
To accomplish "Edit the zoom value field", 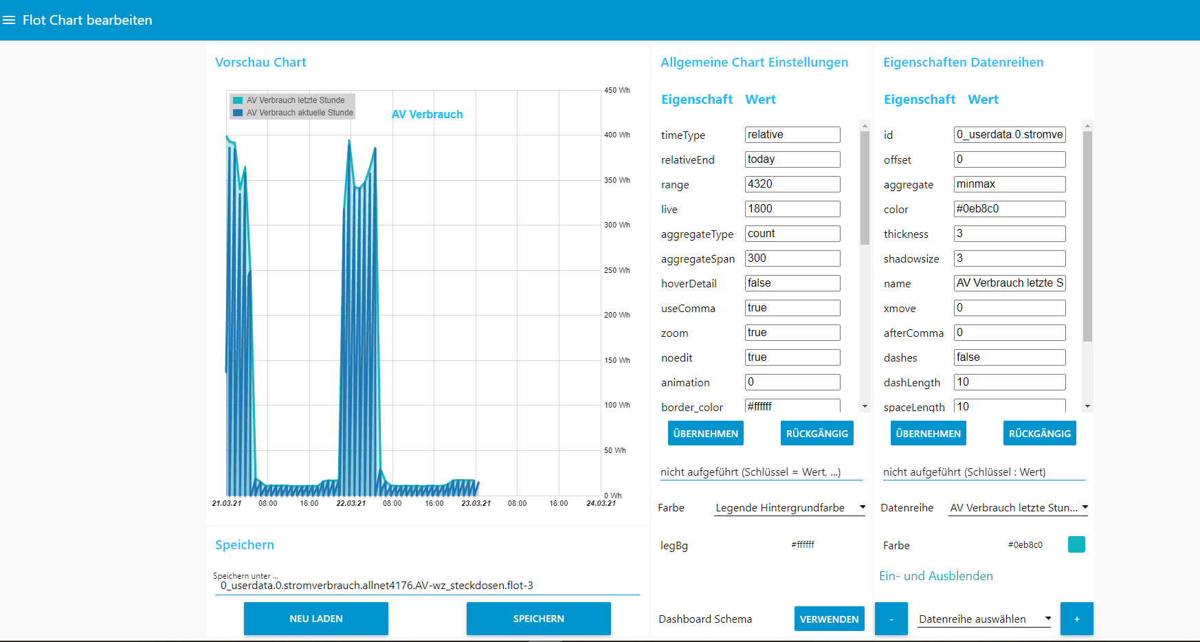I will pyautogui.click(x=792, y=333).
